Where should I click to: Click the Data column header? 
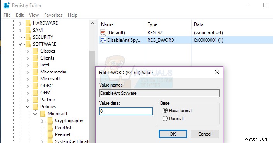click(x=232, y=24)
